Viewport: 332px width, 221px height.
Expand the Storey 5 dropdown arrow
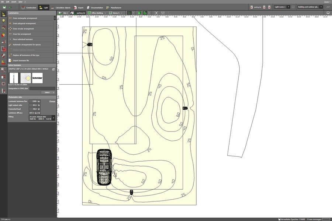coord(121,13)
